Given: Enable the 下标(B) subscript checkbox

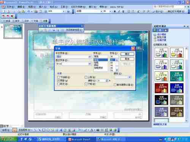Looking at the screenshot, I should [86, 84].
